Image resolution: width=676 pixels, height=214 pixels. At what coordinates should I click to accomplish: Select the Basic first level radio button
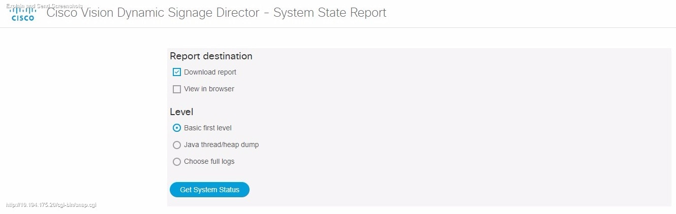coord(177,128)
